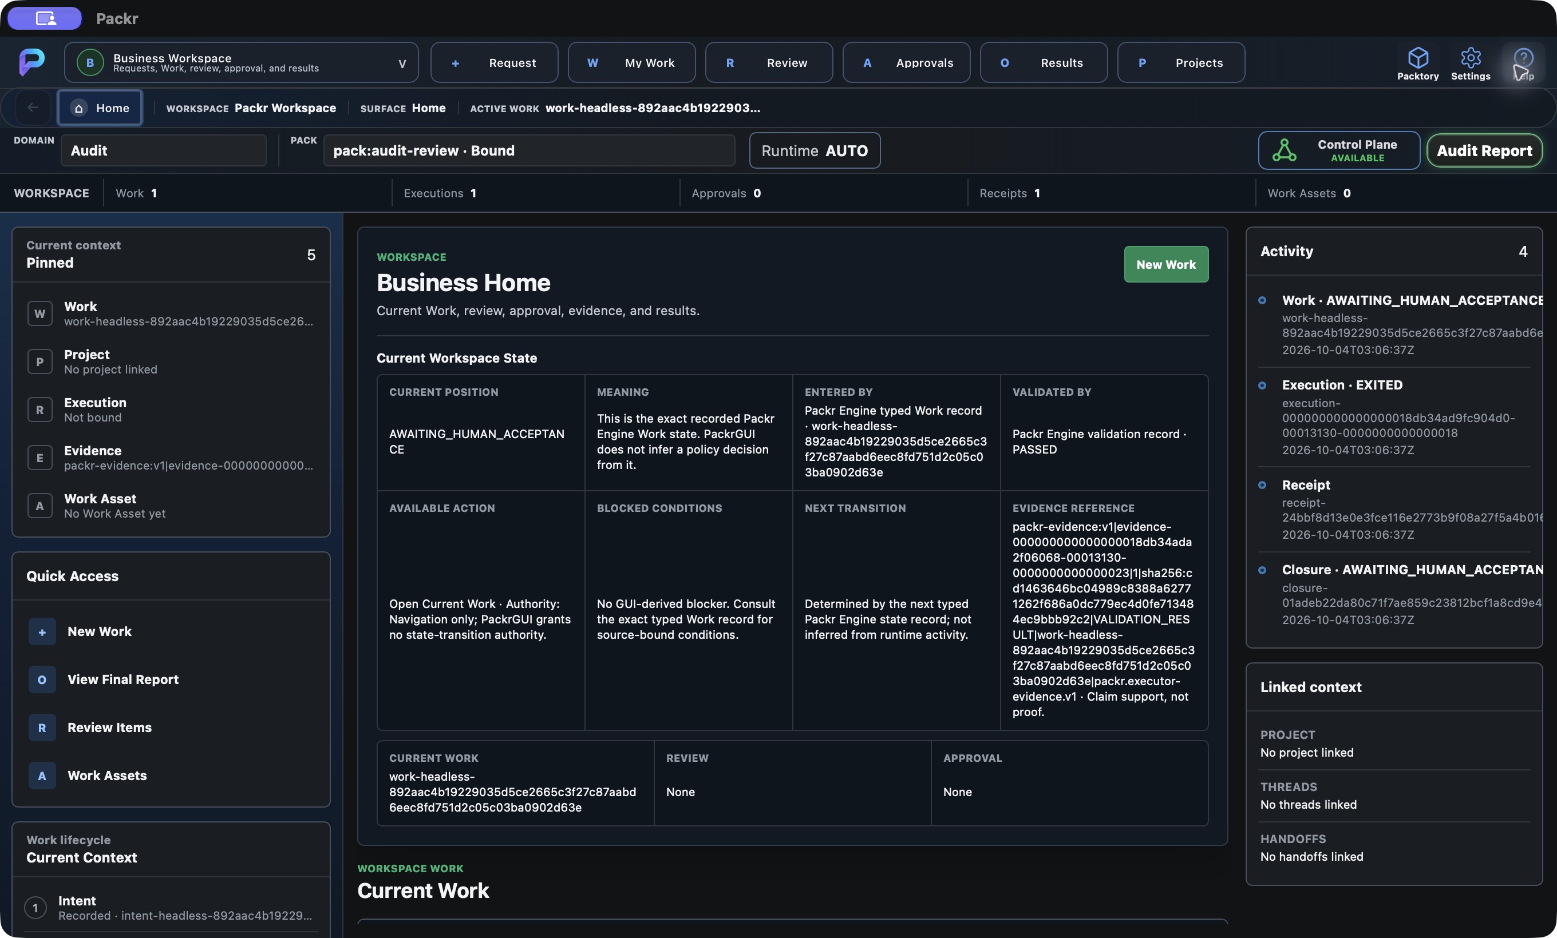Open Execution EXITED activity entry

tap(1394, 416)
